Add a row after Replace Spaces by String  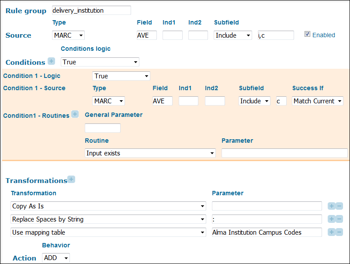pyautogui.click(x=332, y=219)
